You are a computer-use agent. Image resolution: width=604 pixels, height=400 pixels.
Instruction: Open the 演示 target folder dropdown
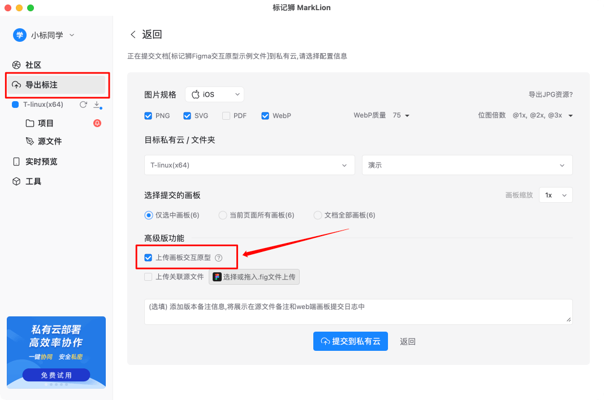click(x=468, y=165)
